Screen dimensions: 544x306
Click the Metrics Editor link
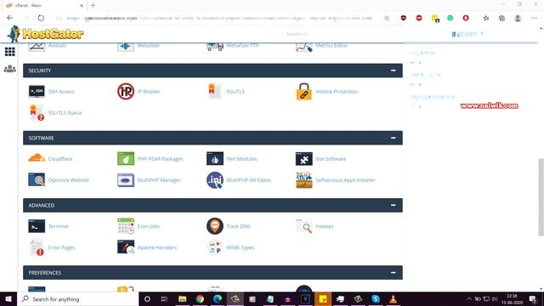coord(331,45)
